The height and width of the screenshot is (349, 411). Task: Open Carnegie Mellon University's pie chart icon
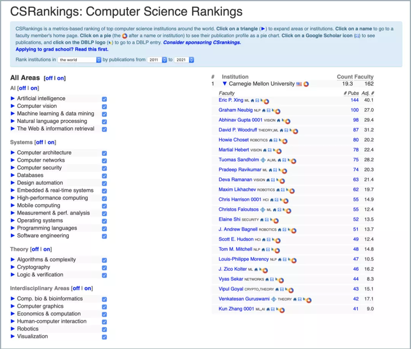[x=306, y=84]
